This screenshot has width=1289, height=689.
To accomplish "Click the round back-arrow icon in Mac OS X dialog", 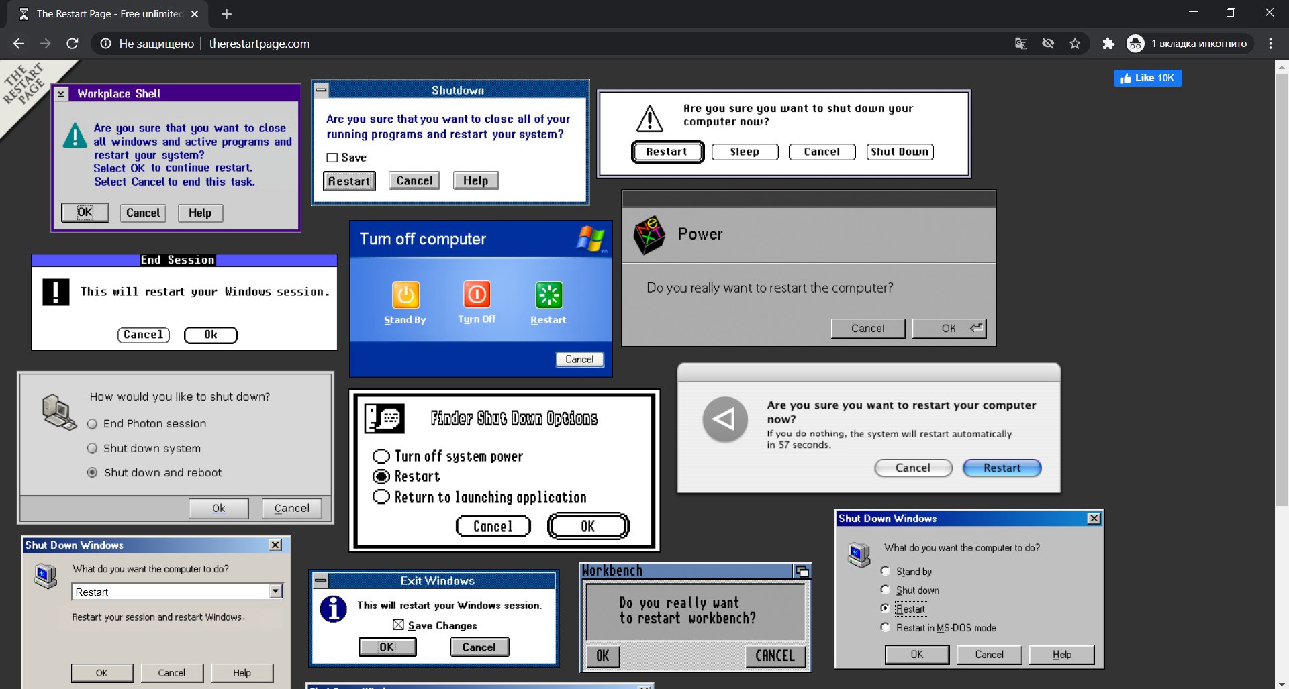I will tap(724, 419).
